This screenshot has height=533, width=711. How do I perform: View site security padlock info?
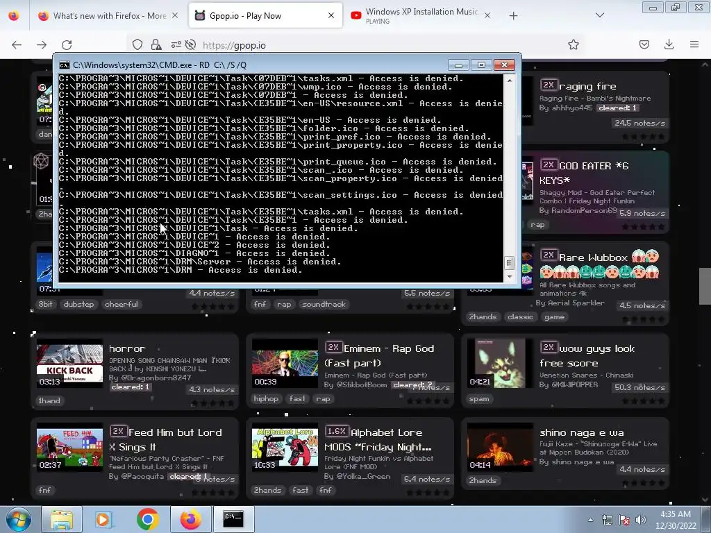click(156, 45)
